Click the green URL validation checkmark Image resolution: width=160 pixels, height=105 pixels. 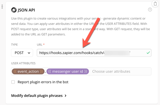tap(148, 53)
